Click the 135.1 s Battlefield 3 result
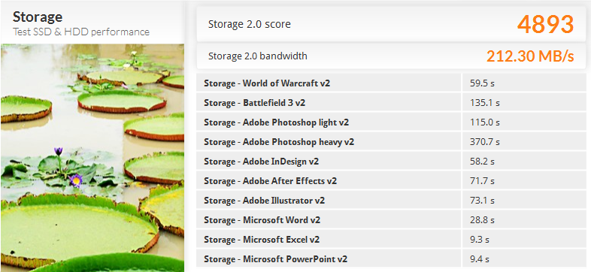The image size is (591, 272). tap(485, 103)
